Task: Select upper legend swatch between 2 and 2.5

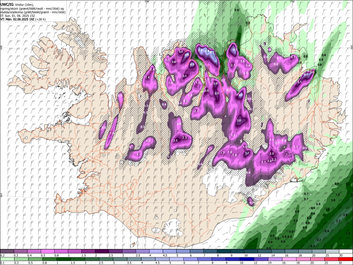Action: 102,251
